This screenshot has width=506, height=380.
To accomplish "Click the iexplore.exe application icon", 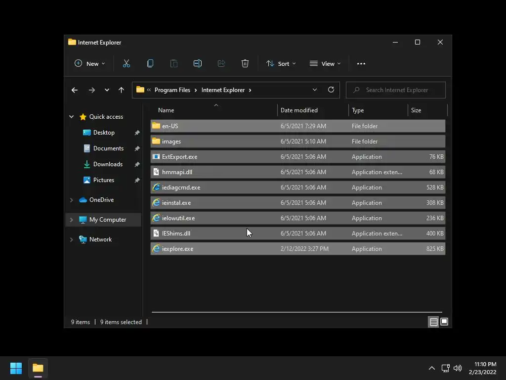I will point(156,248).
